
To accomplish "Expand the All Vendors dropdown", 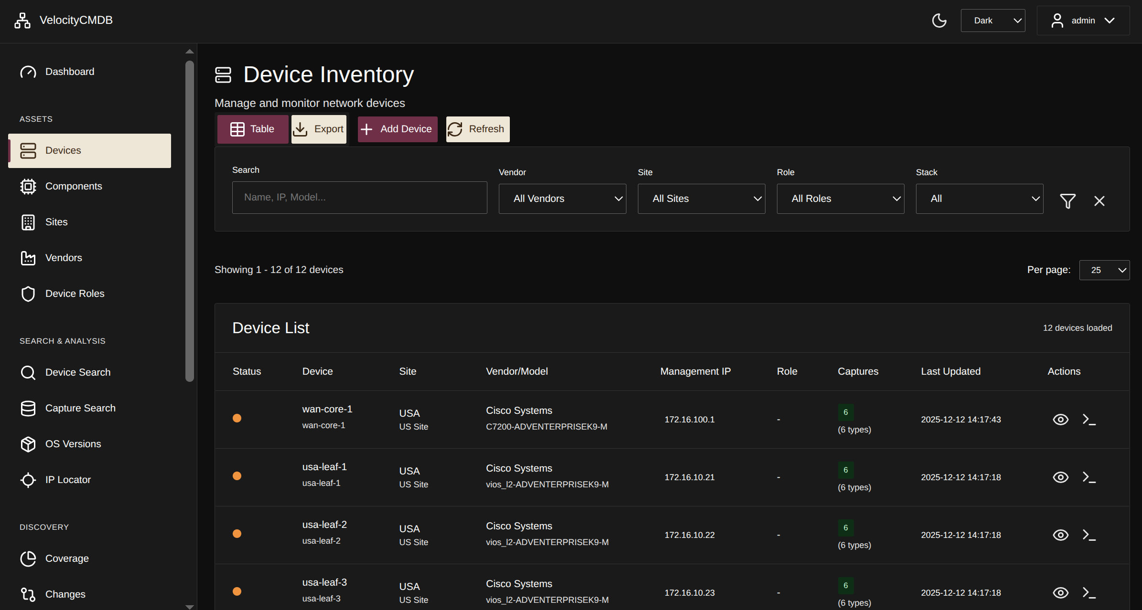I will click(562, 199).
